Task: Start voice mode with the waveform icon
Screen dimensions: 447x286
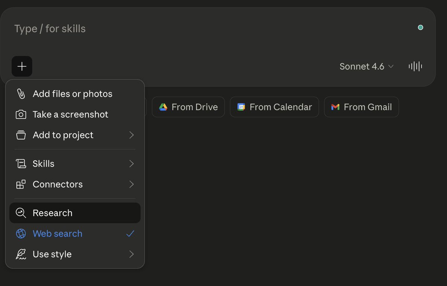Action: [x=415, y=67]
